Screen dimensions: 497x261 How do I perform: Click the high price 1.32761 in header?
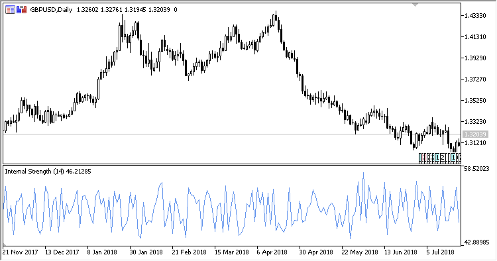pos(111,10)
